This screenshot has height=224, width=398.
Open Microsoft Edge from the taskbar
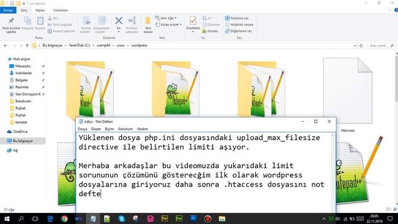click(x=50, y=218)
